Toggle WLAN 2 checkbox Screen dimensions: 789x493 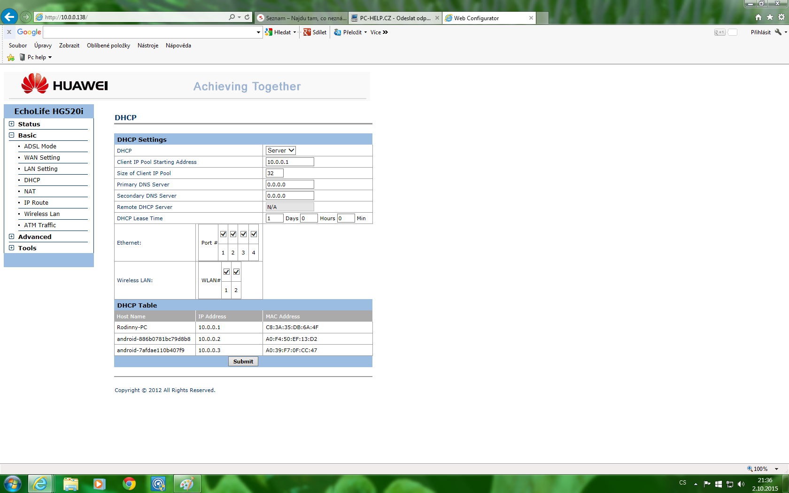(236, 271)
